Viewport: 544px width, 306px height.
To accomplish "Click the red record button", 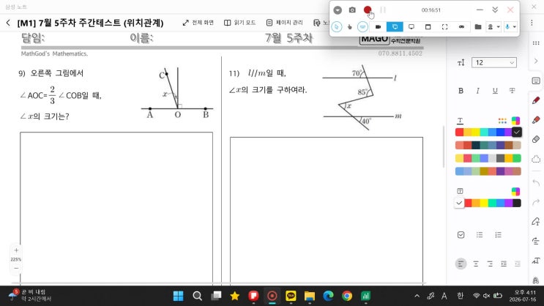I will tap(368, 10).
